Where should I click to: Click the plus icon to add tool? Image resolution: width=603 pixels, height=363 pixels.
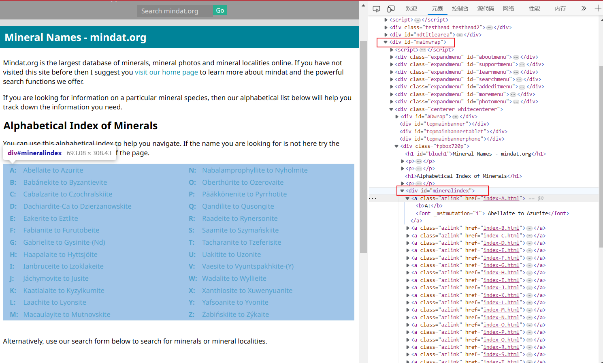coord(598,9)
